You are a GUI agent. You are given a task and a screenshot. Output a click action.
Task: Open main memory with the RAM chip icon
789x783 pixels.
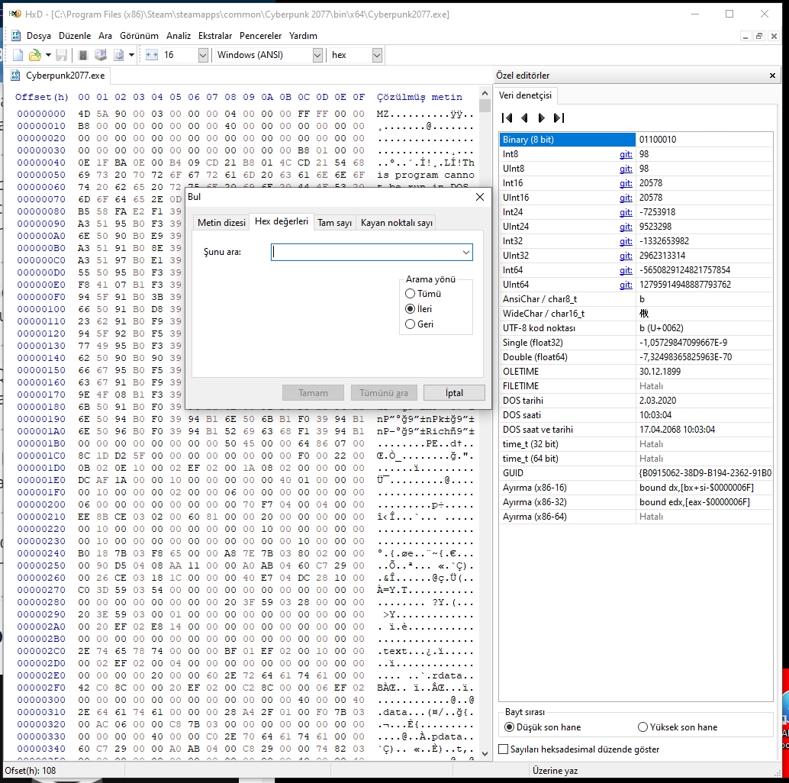tap(83, 55)
